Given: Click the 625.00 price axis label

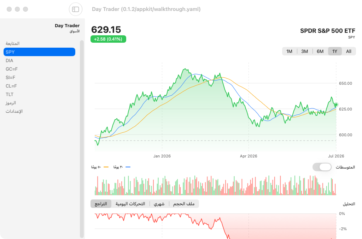Looking at the screenshot, I should point(345,109).
